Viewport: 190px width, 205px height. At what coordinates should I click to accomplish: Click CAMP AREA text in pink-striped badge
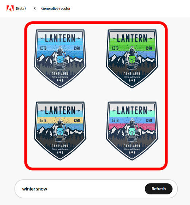point(132,146)
